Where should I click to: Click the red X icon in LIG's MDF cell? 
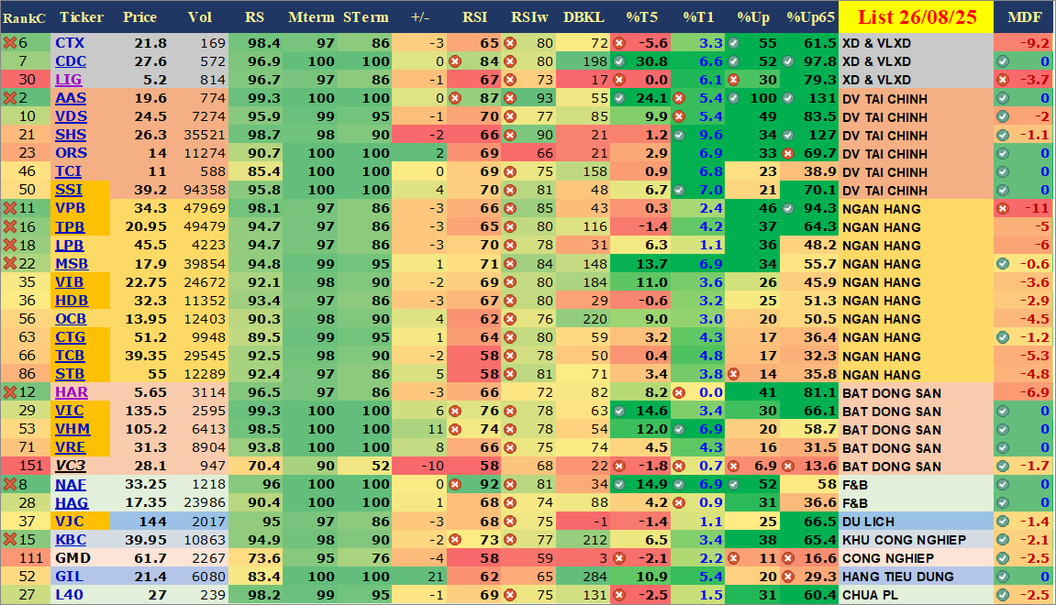[1003, 80]
